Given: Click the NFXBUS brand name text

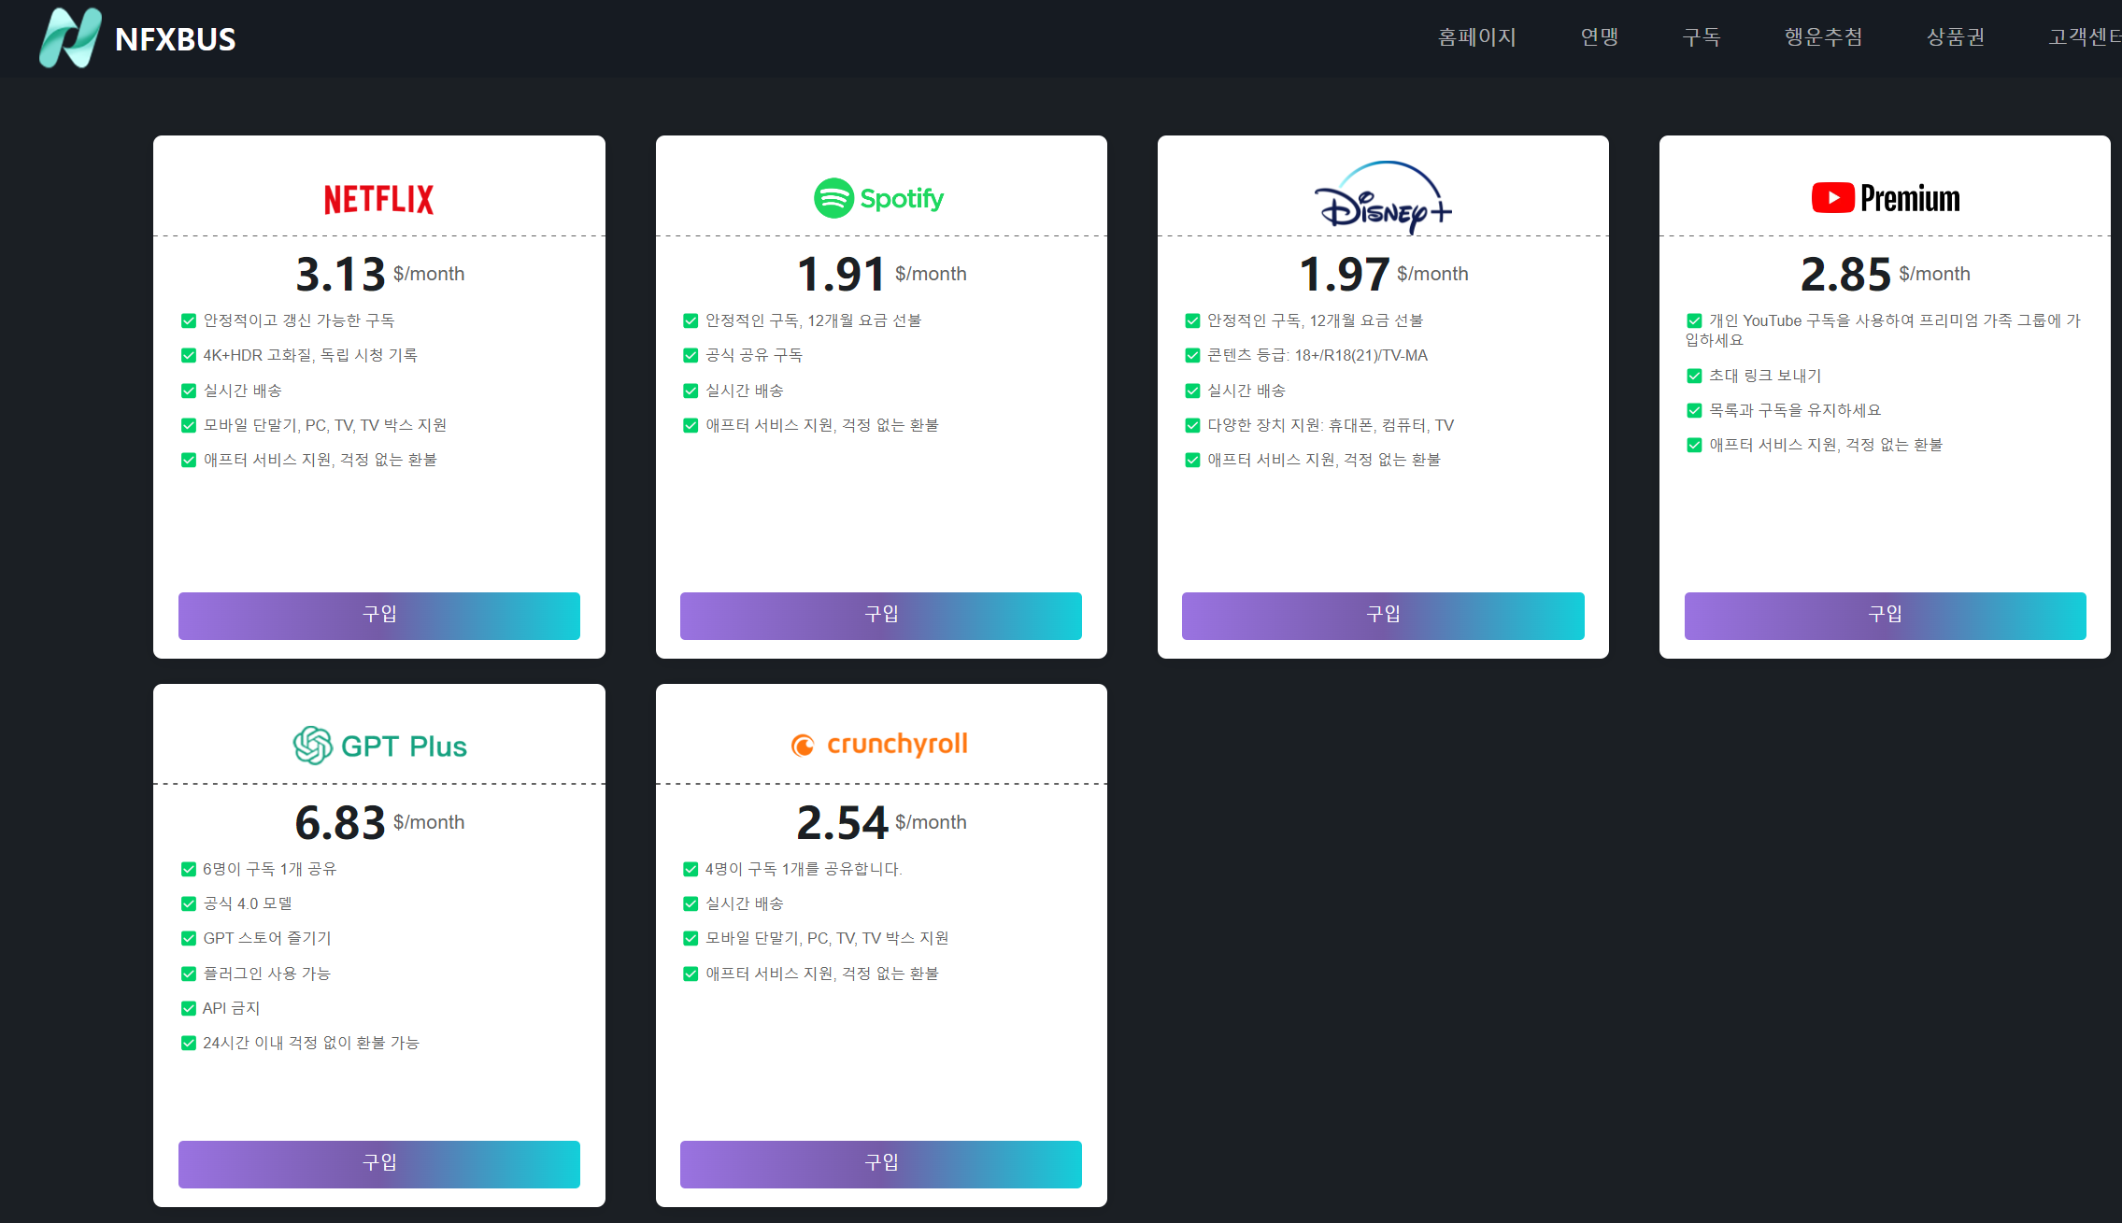Looking at the screenshot, I should pyautogui.click(x=176, y=39).
